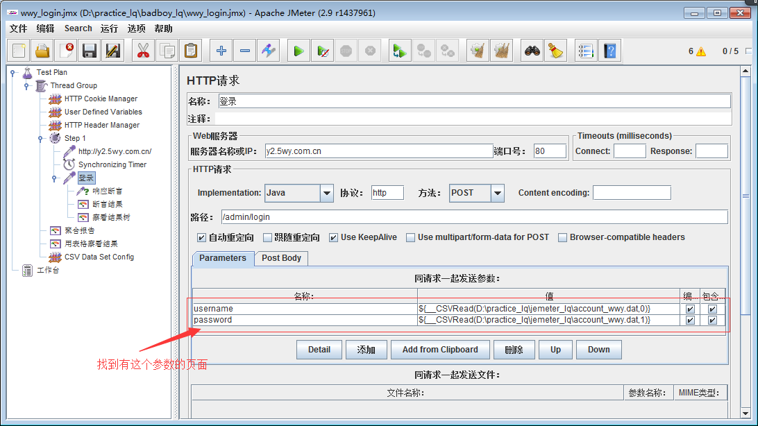
Task: Click Remote shutdown all gears icon
Action: pos(447,51)
